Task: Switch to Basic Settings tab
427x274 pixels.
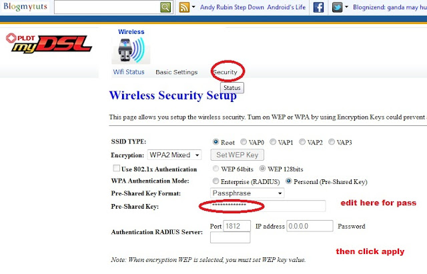Action: [x=176, y=72]
